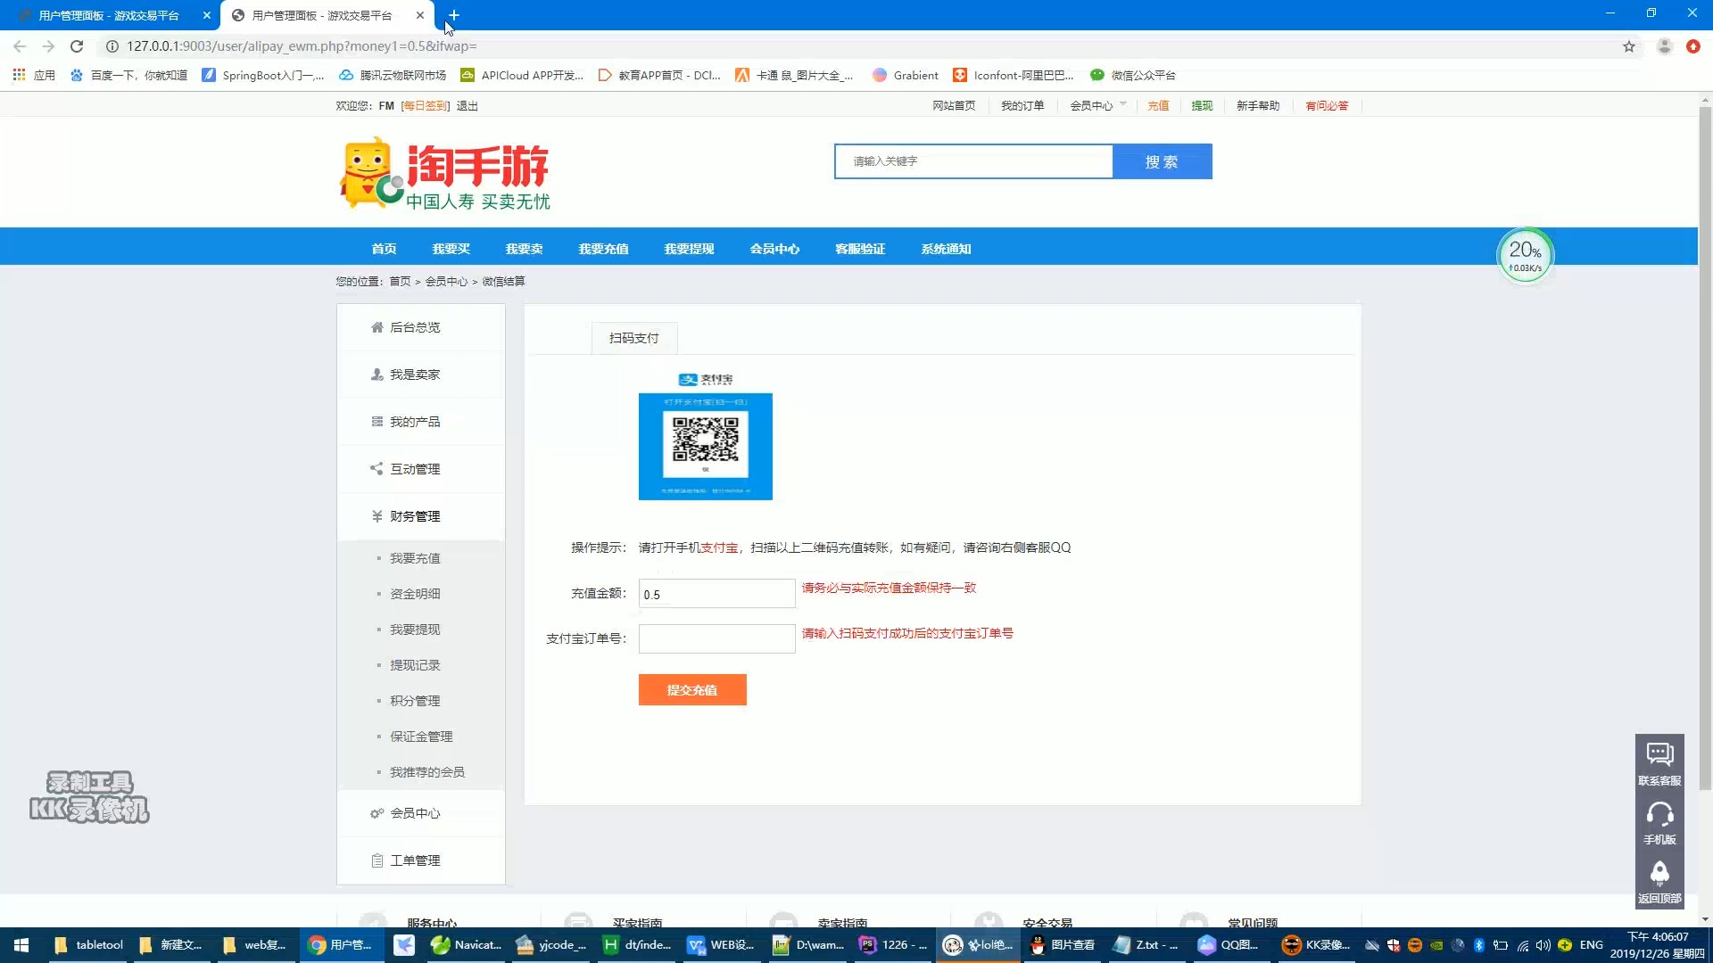The image size is (1713, 963).
Task: Click the 充值 link in top bar
Action: pyautogui.click(x=1158, y=105)
